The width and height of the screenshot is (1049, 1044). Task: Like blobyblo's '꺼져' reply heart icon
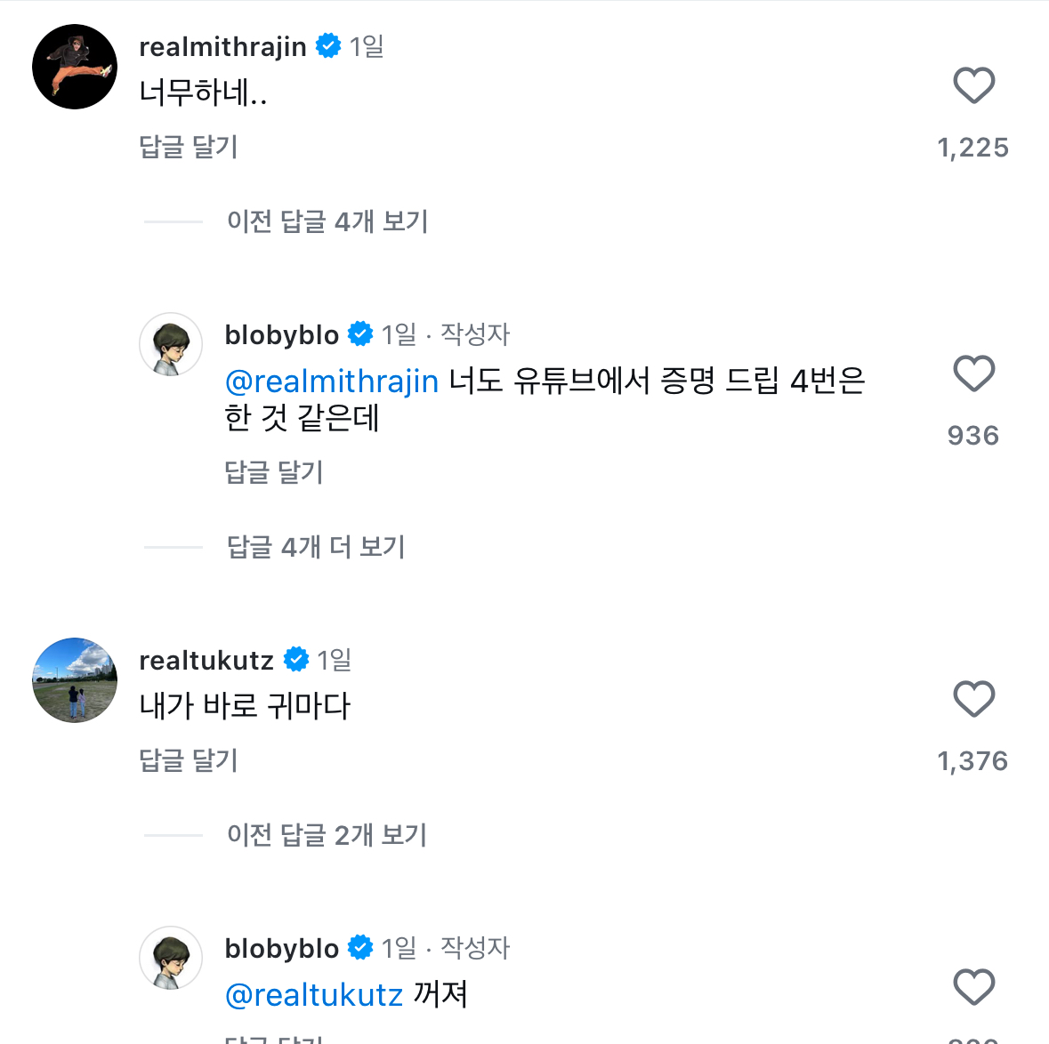pyautogui.click(x=973, y=987)
